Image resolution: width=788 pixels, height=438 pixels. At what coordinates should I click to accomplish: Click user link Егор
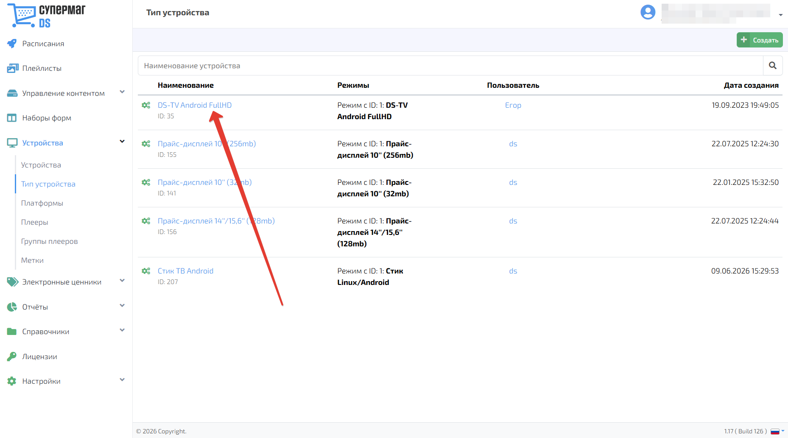513,105
